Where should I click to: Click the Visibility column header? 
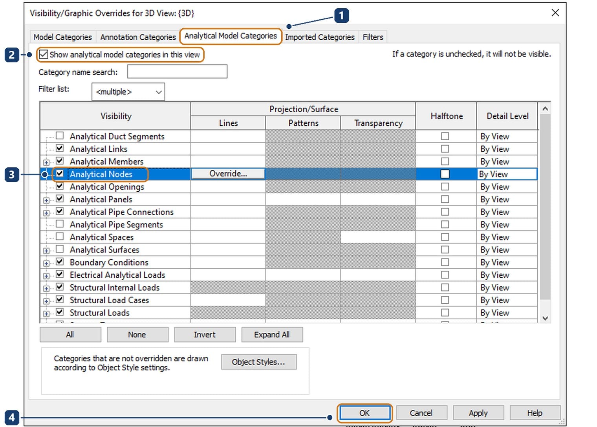click(115, 116)
